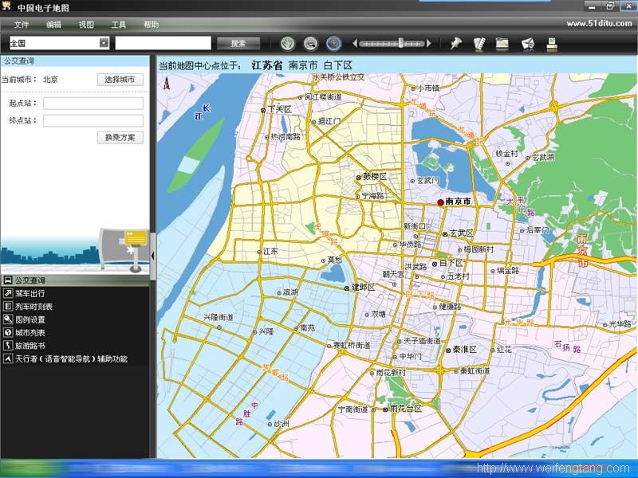Open the 工具 menu
This screenshot has height=478, width=638.
(118, 25)
